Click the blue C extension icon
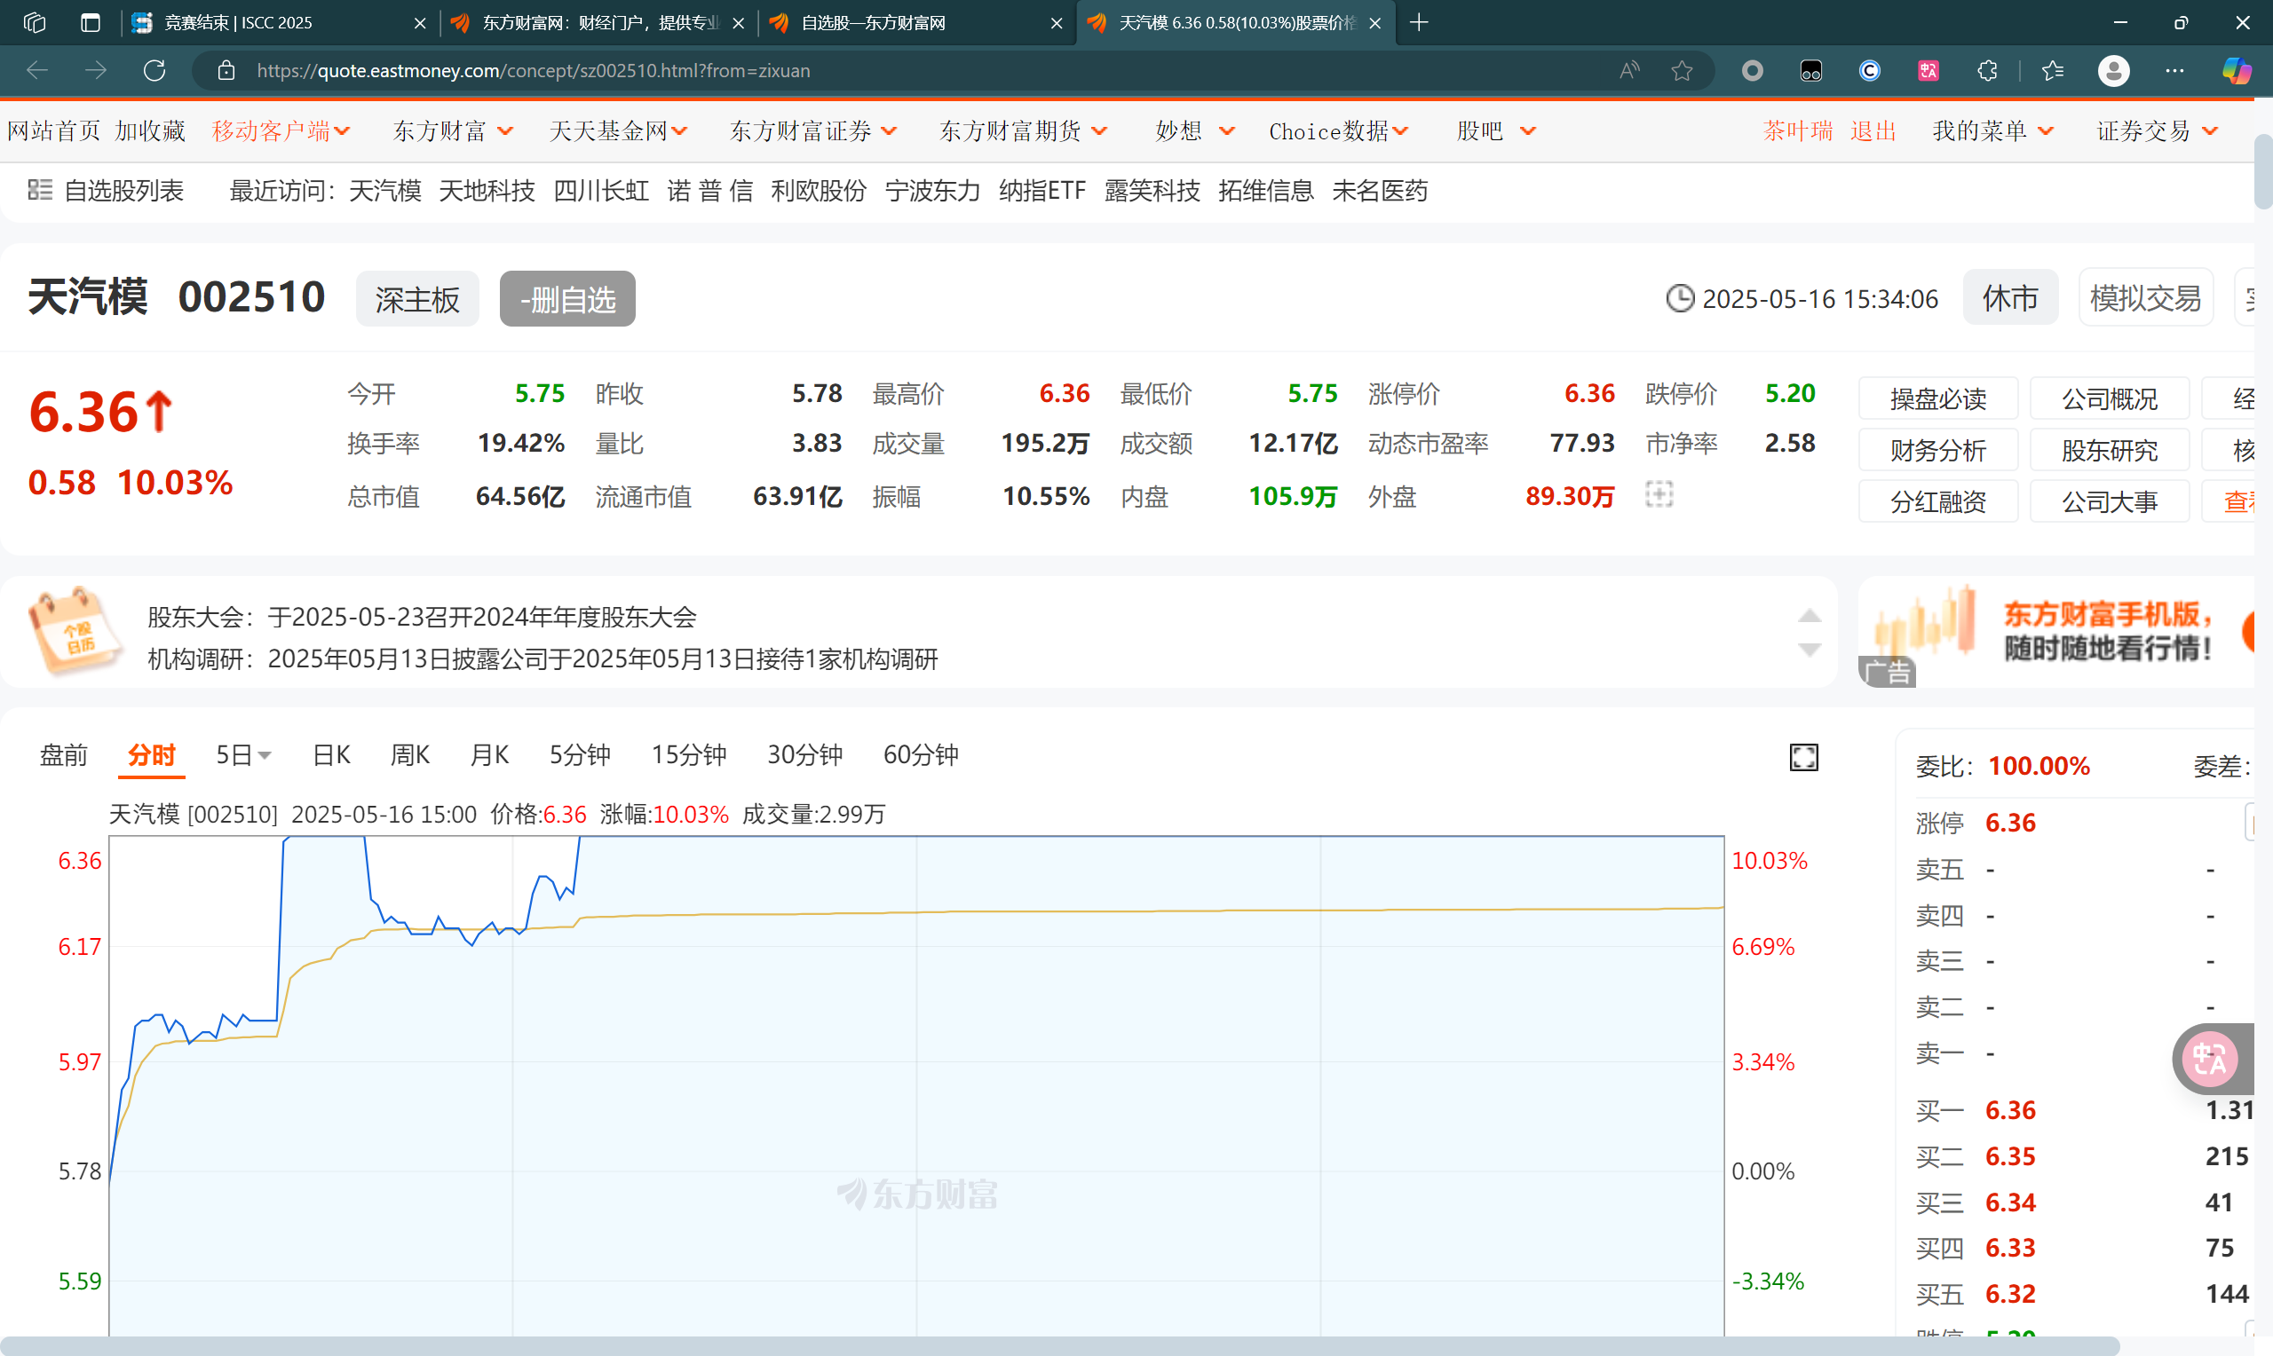 coord(1869,70)
